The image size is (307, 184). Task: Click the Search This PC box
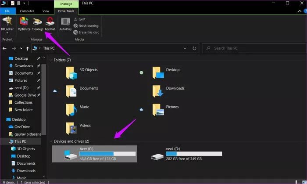pos(254,48)
